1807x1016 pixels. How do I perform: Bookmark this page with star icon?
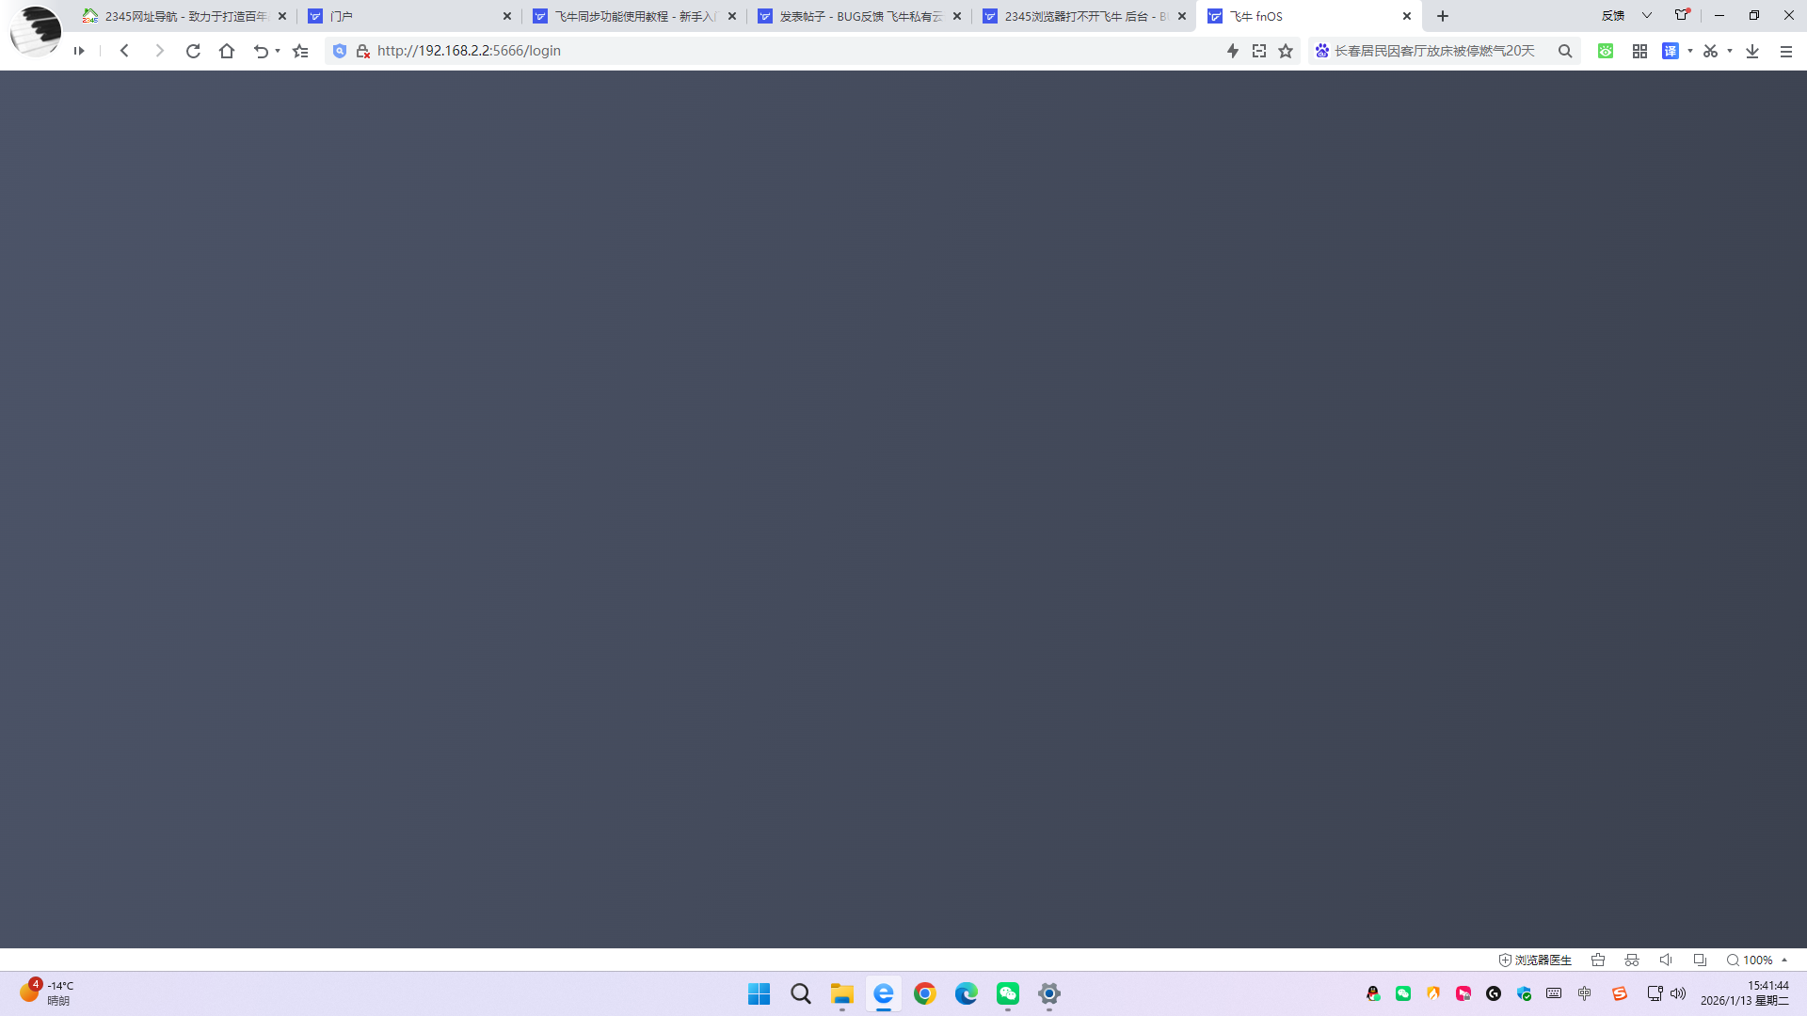point(1286,51)
